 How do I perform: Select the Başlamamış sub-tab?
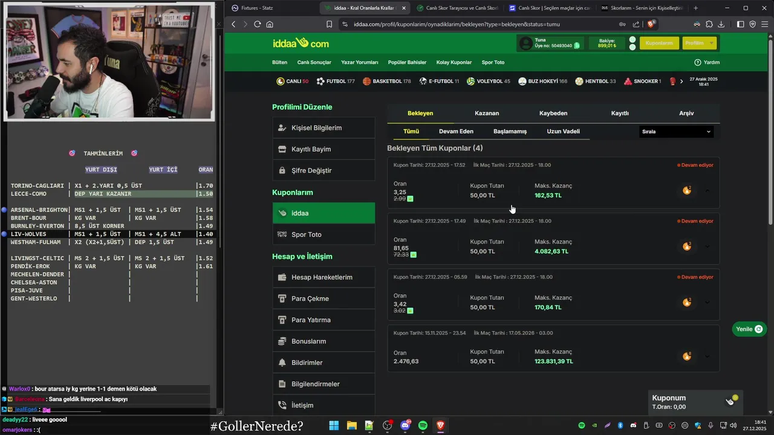point(510,131)
